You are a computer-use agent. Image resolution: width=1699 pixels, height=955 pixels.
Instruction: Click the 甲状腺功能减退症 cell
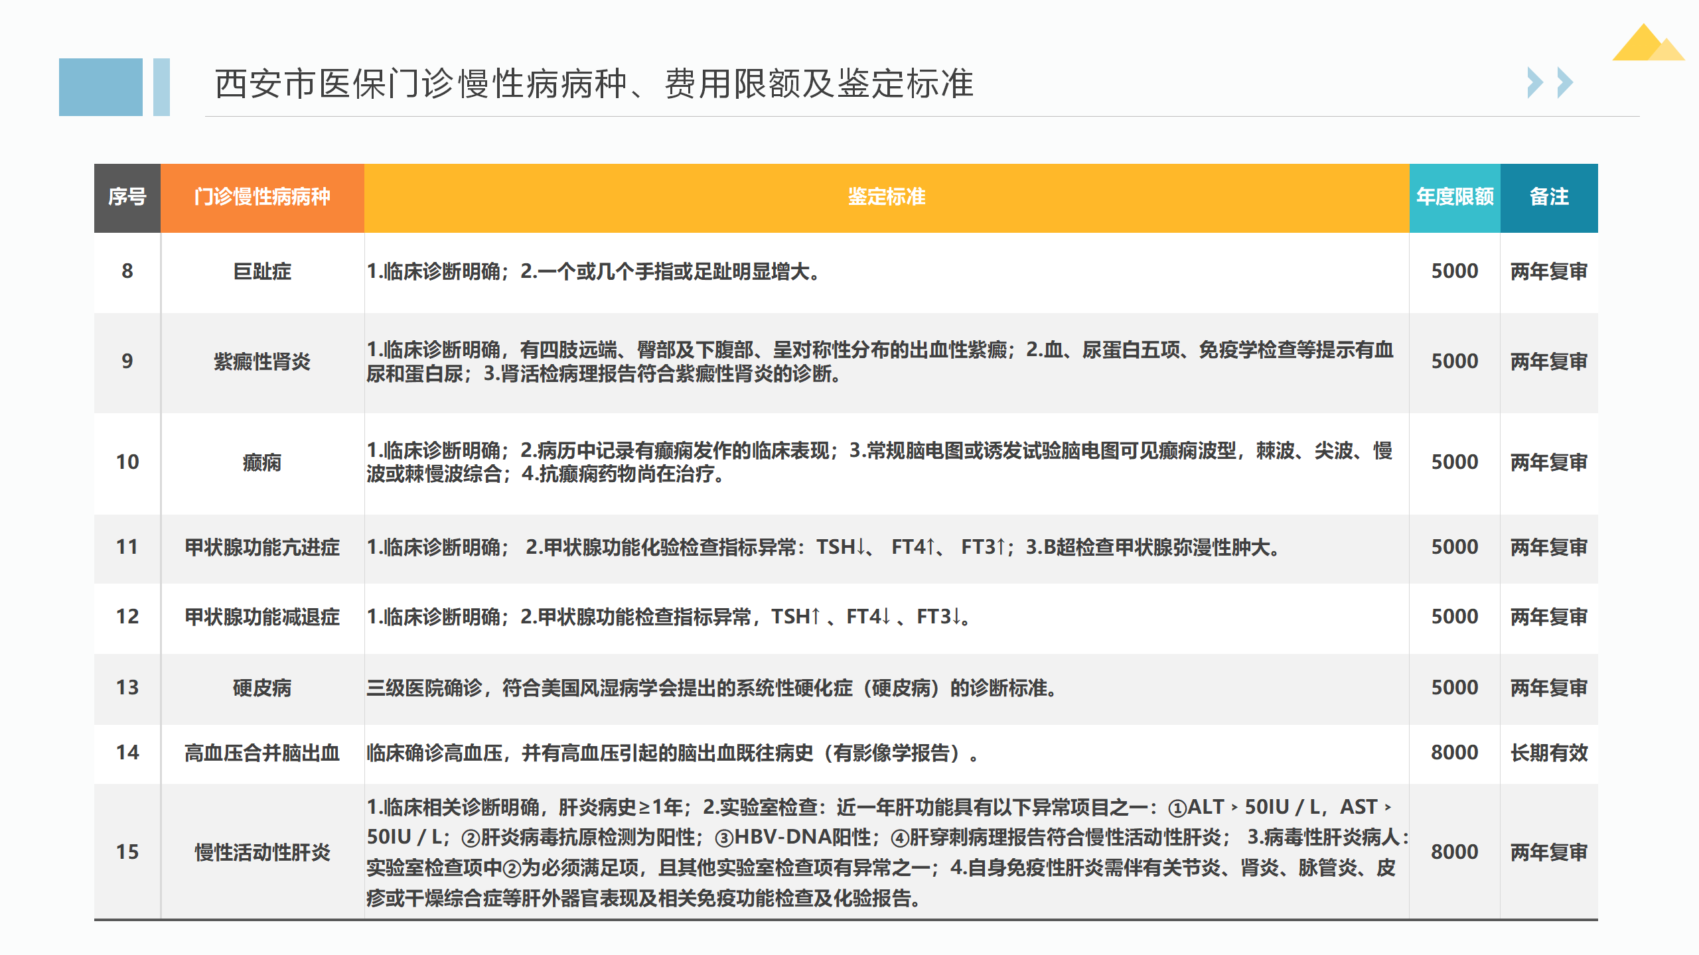262,617
